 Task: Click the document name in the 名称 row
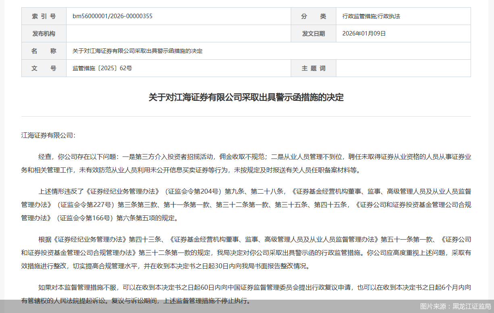point(137,51)
